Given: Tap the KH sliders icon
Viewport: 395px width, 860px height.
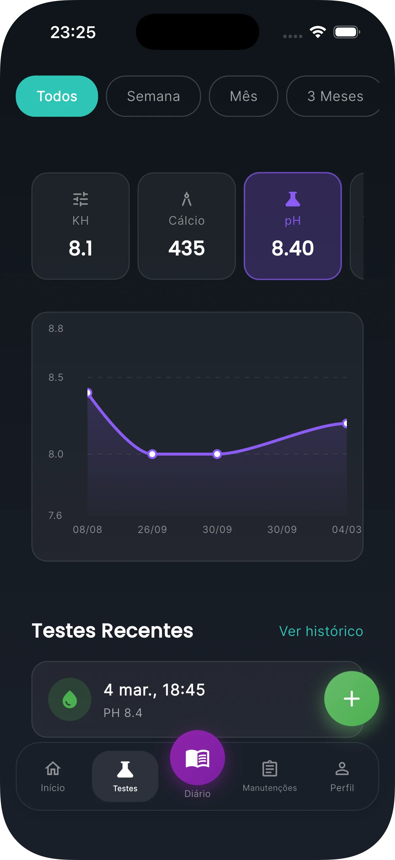Looking at the screenshot, I should tap(80, 199).
